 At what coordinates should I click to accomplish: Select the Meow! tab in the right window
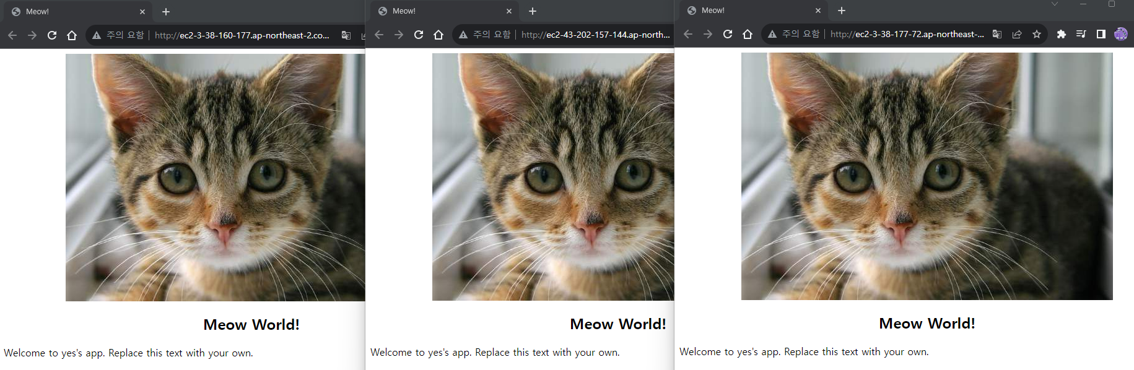pyautogui.click(x=754, y=11)
